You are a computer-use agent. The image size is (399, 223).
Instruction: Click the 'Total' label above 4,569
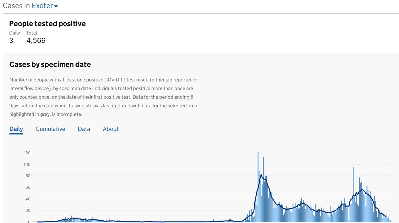32,33
